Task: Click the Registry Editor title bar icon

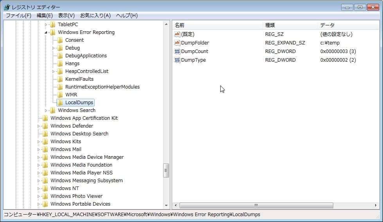Action: pos(7,7)
